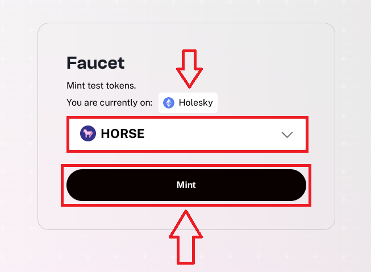
Task: Open the HORSE token selector dropdown
Action: coord(187,135)
